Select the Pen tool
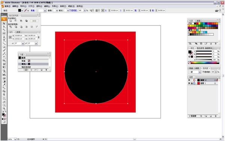This screenshot has width=225, height=141. pos(4,37)
